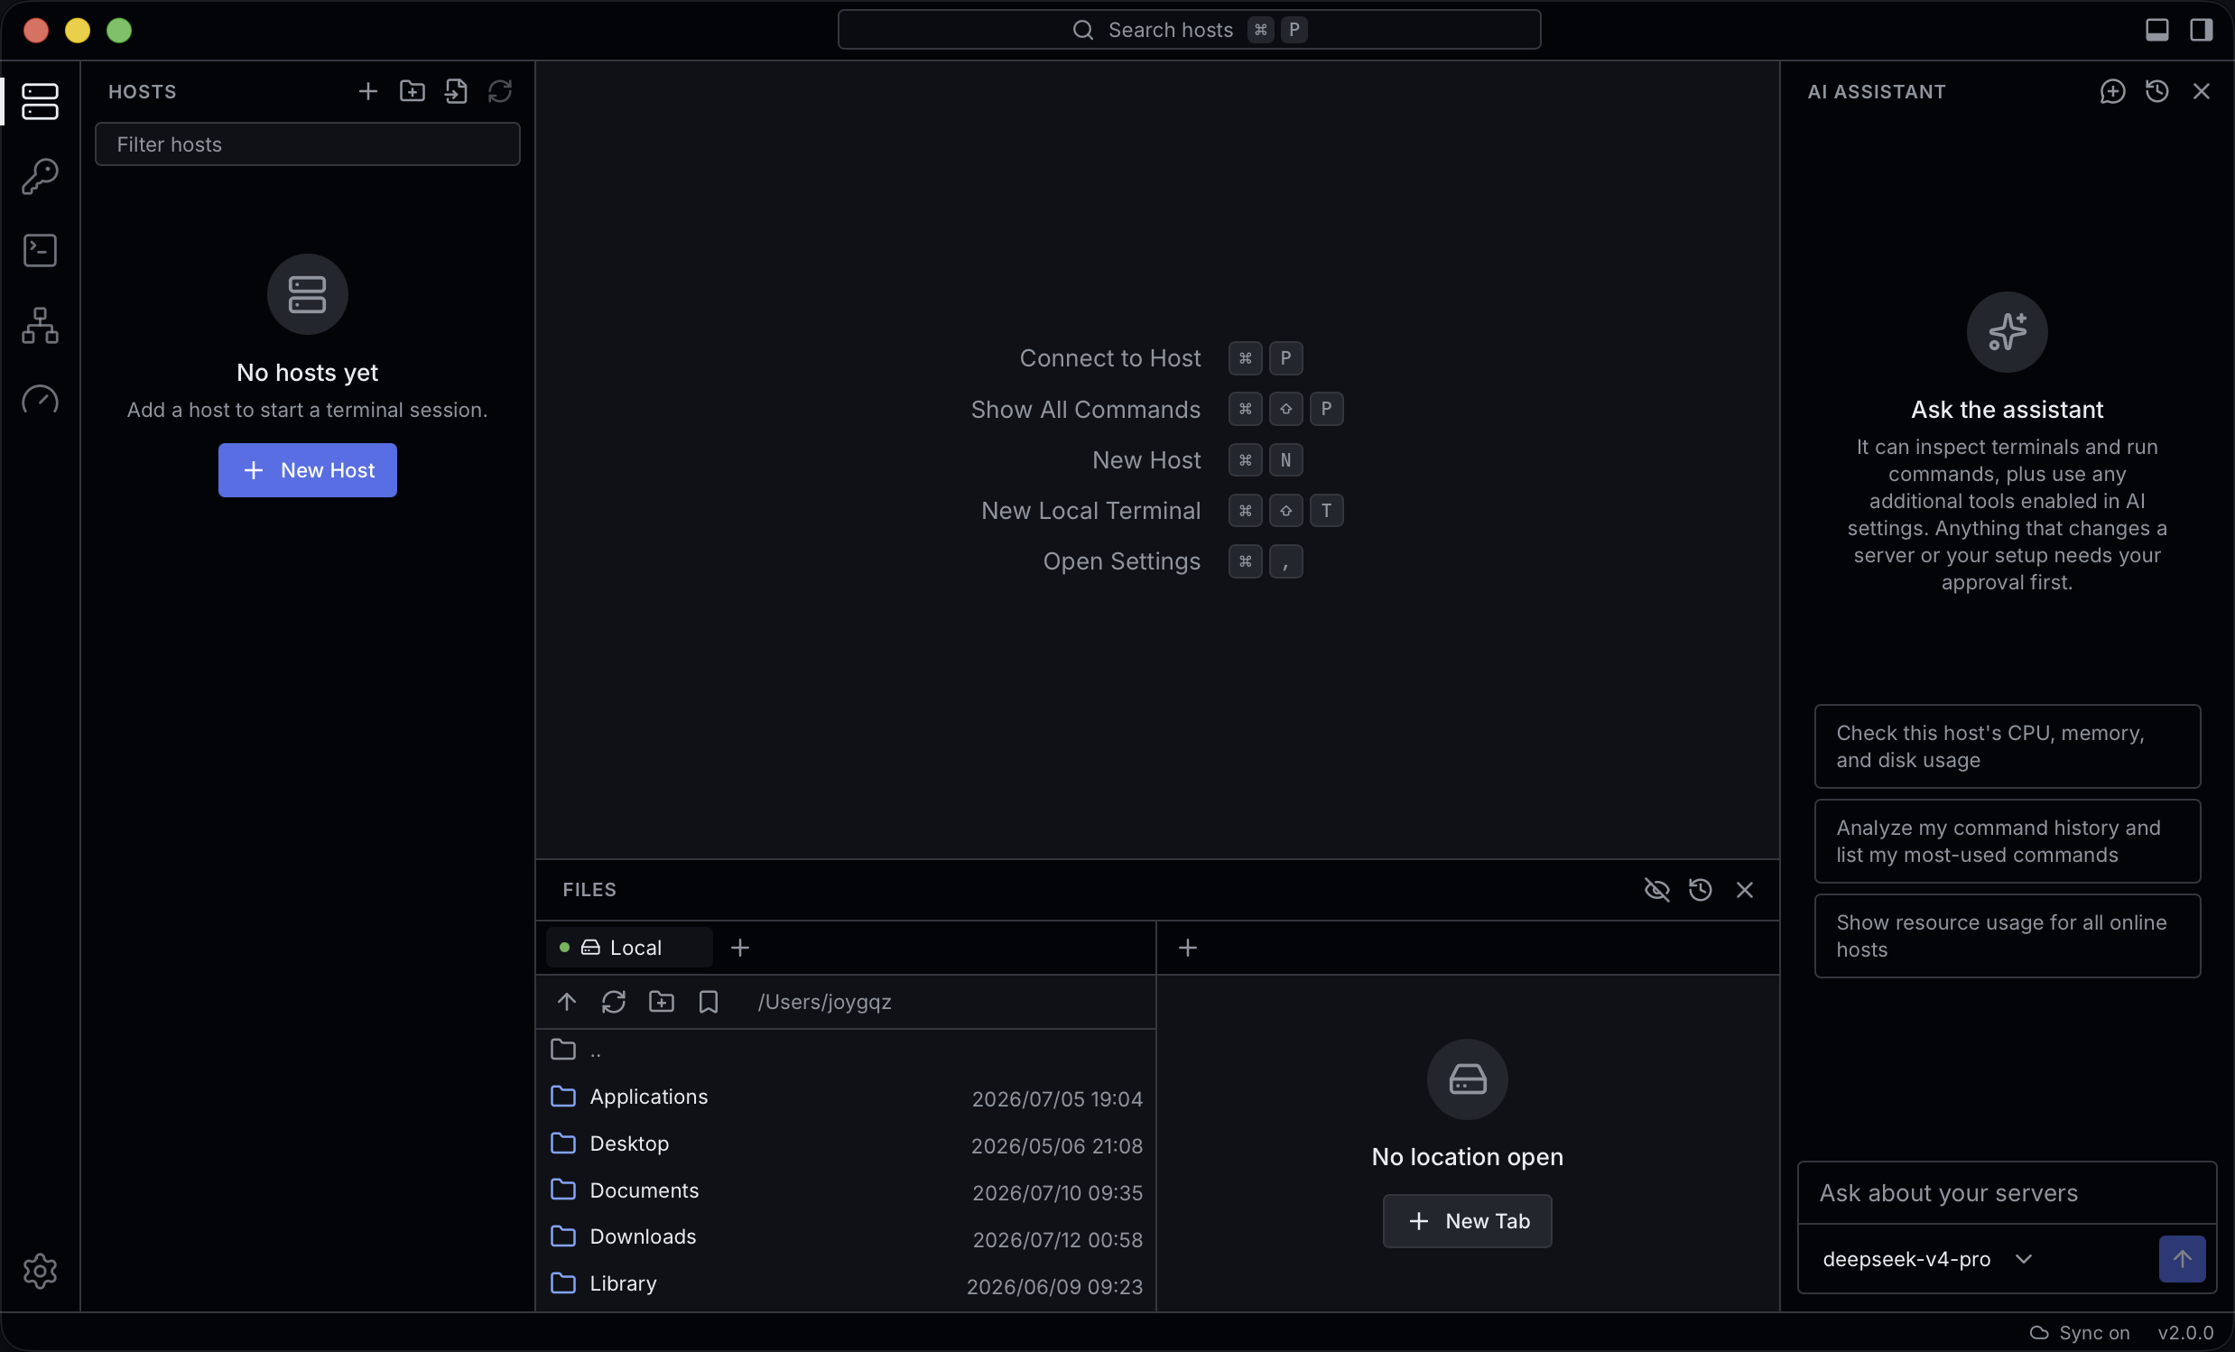Open the network topology sidebar icon
Image resolution: width=2235 pixels, height=1352 pixels.
coord(40,326)
